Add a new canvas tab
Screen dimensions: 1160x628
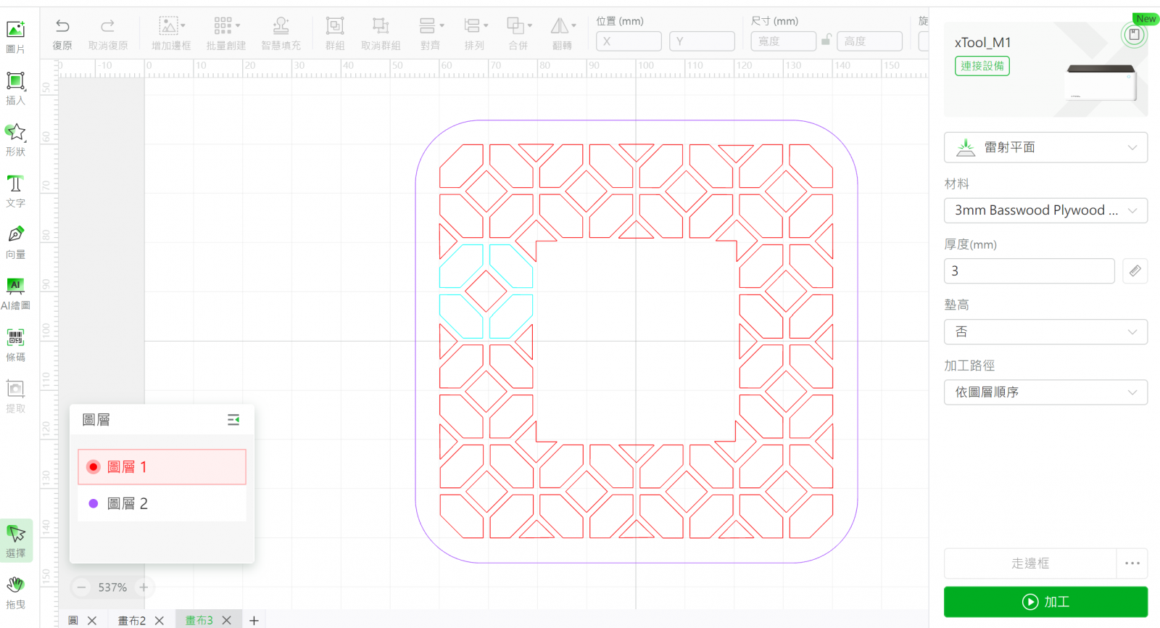tap(254, 620)
